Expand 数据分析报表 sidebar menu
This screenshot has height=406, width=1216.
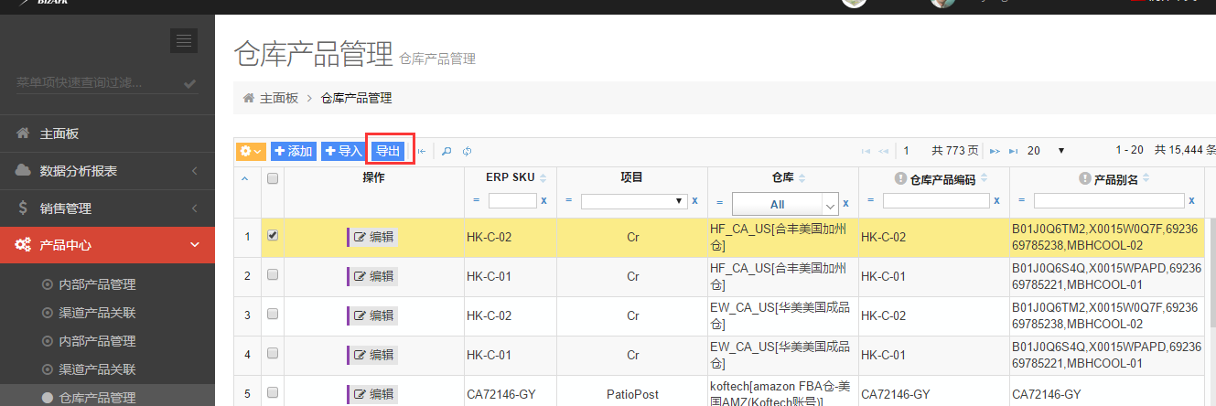coord(107,171)
